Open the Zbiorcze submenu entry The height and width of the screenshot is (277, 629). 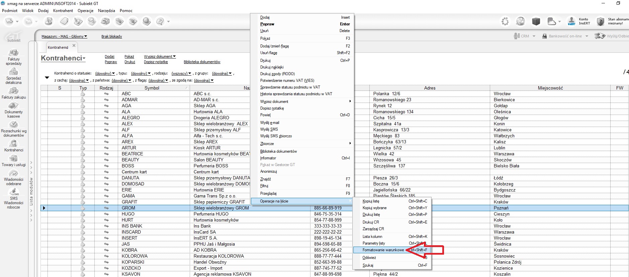click(302, 144)
